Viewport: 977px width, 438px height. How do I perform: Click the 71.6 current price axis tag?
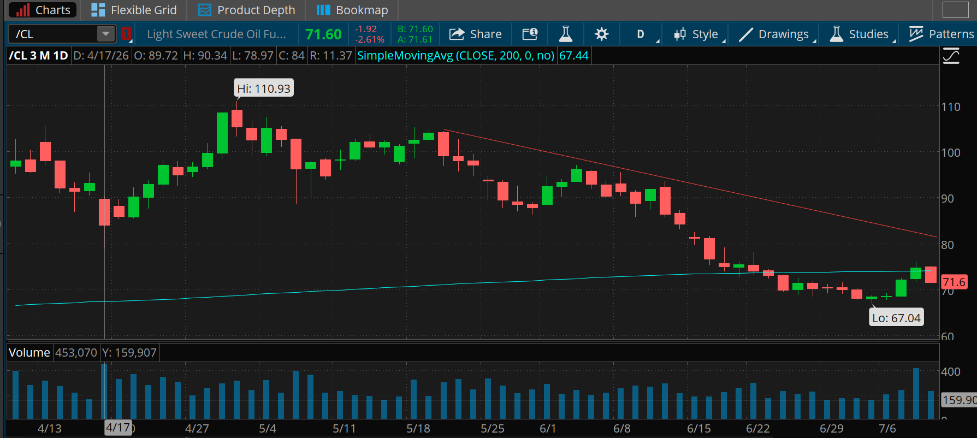click(954, 282)
